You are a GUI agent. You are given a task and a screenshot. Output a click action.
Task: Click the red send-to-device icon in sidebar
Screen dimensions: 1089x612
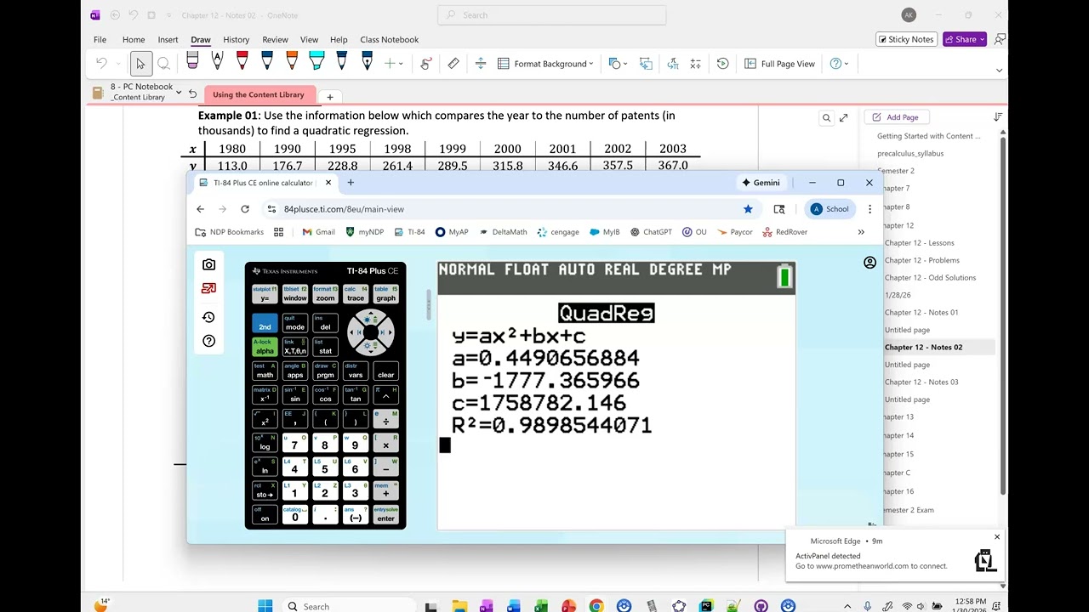[x=208, y=288]
